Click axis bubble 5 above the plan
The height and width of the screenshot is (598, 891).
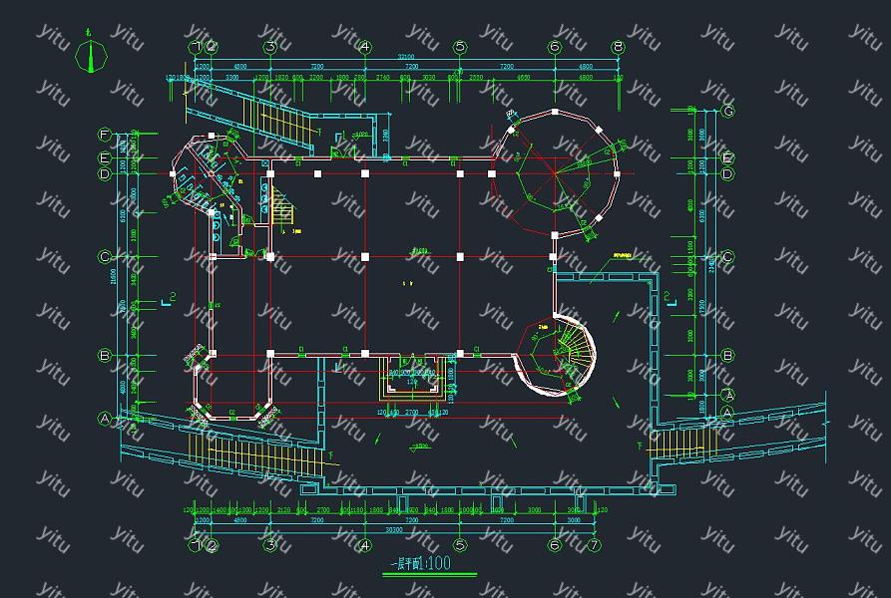click(x=460, y=47)
